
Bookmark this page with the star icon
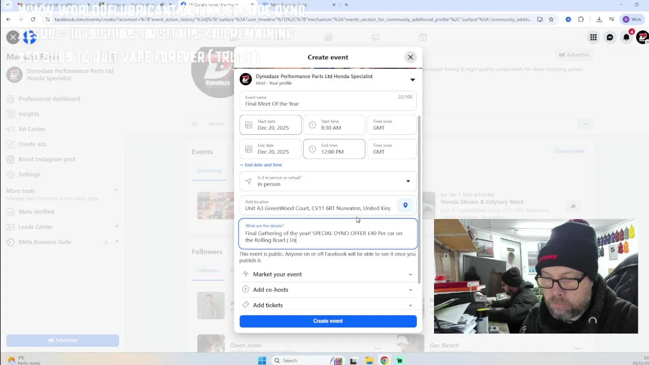(x=551, y=19)
